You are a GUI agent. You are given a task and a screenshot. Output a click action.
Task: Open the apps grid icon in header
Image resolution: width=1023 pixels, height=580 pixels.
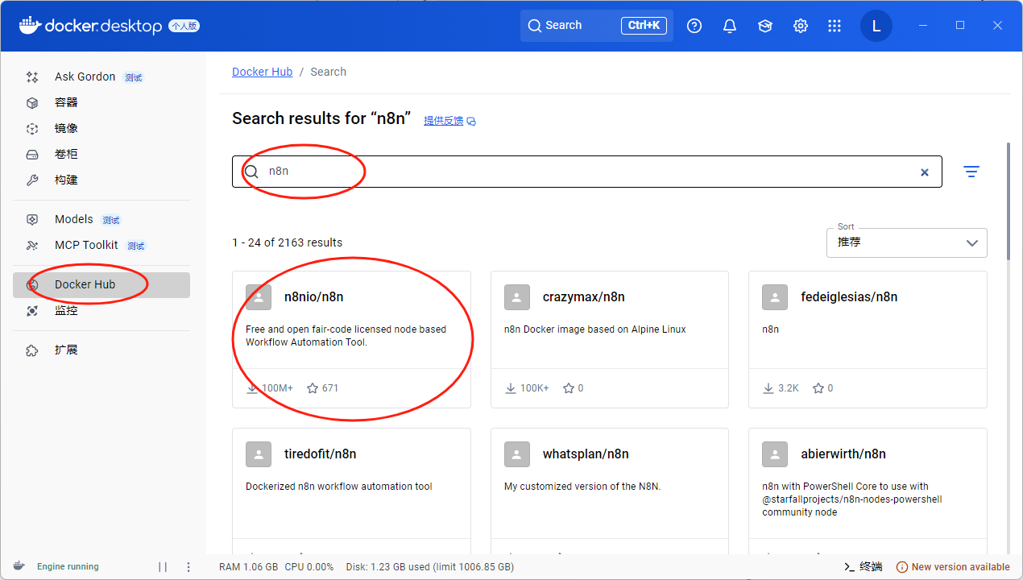[835, 26]
